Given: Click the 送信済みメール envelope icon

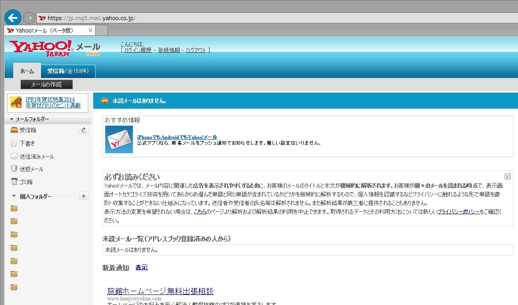Looking at the screenshot, I should click(x=14, y=156).
